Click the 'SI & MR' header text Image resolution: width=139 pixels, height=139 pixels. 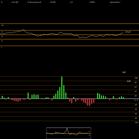click(x=15, y=2)
